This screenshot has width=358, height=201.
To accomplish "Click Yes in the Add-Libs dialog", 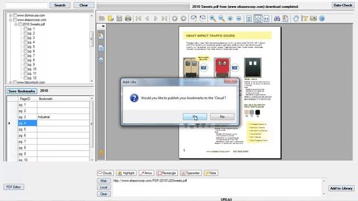I will [195, 117].
